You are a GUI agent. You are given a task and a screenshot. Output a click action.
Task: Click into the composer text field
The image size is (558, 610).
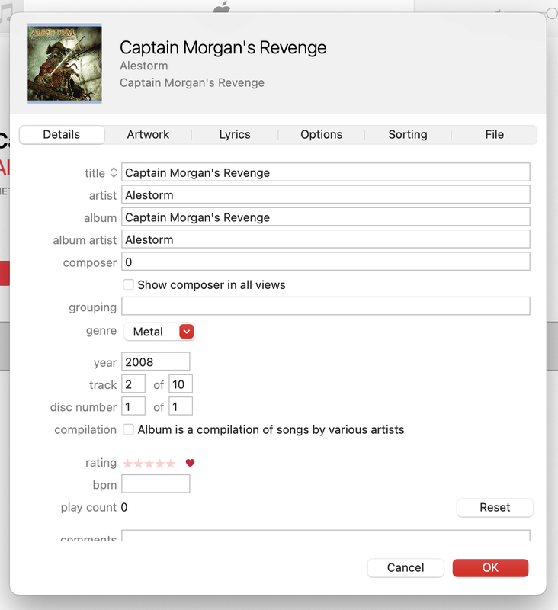pos(325,262)
